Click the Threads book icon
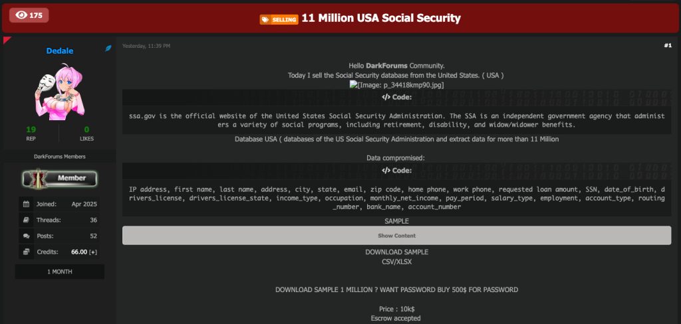Screen dimensions: 681x324 coord(26,220)
